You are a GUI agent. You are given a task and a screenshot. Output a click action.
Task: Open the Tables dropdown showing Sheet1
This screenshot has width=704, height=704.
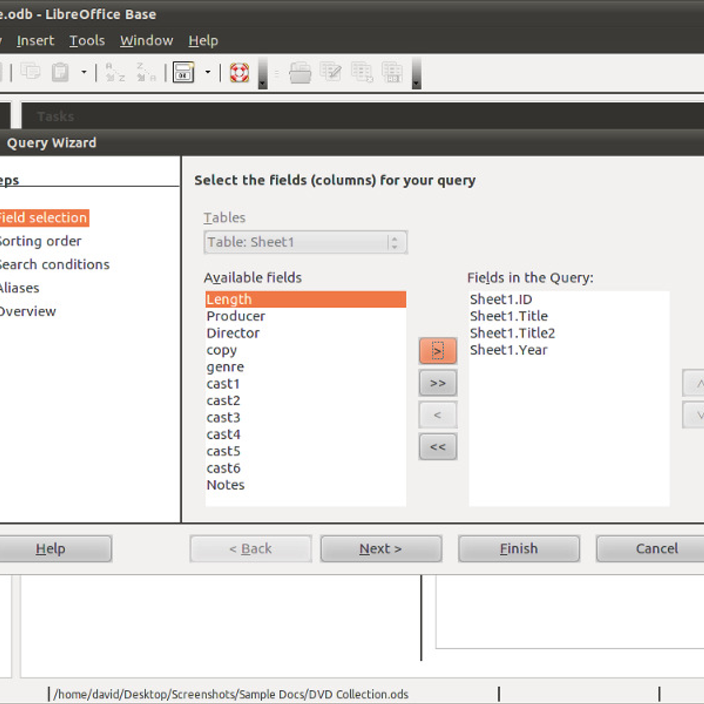tap(305, 242)
